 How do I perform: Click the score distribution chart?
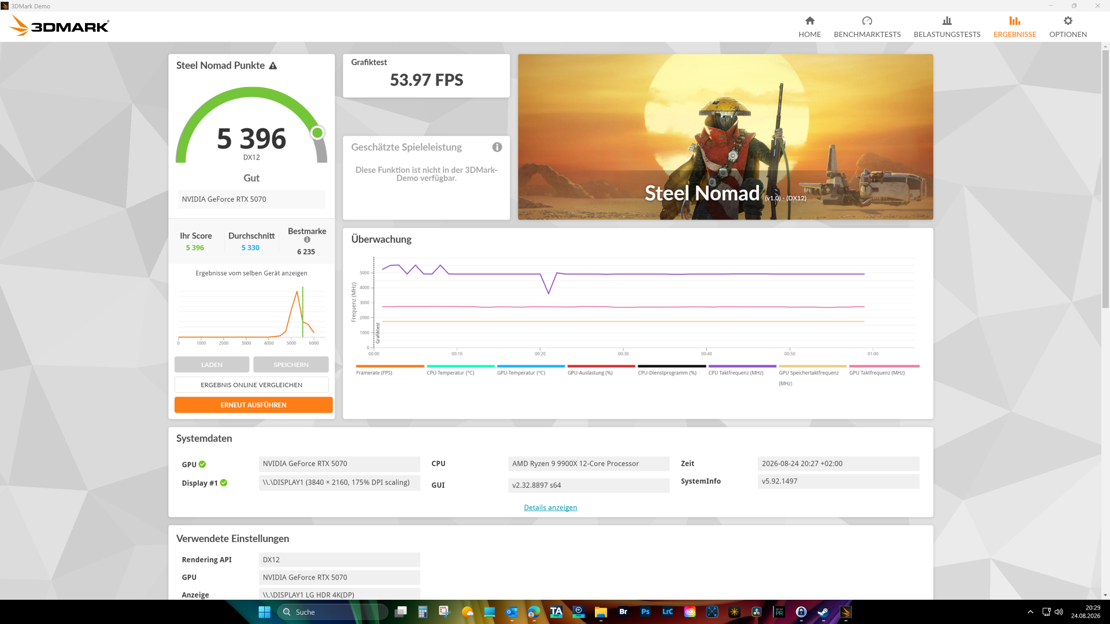[251, 315]
